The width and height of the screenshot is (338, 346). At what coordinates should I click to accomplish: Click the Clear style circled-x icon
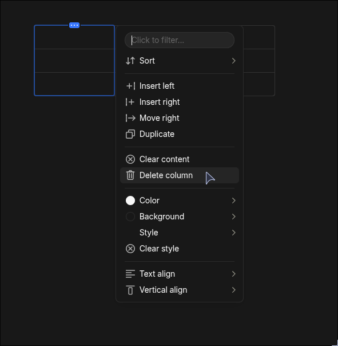[x=130, y=249]
